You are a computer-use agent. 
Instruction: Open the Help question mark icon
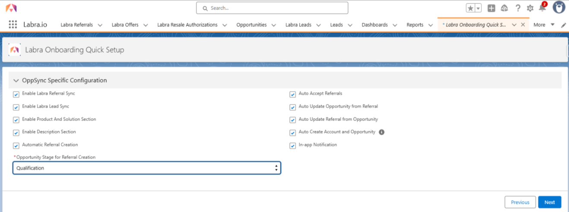(518, 8)
